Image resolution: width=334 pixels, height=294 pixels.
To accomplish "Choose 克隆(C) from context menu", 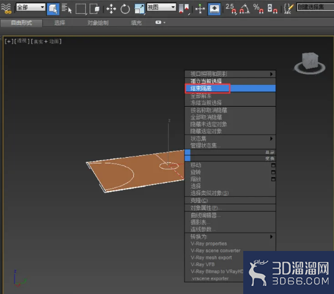I will click(230, 201).
